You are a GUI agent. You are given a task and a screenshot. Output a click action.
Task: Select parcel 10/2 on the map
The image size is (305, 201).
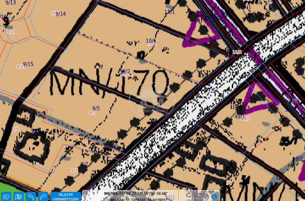click(125, 72)
